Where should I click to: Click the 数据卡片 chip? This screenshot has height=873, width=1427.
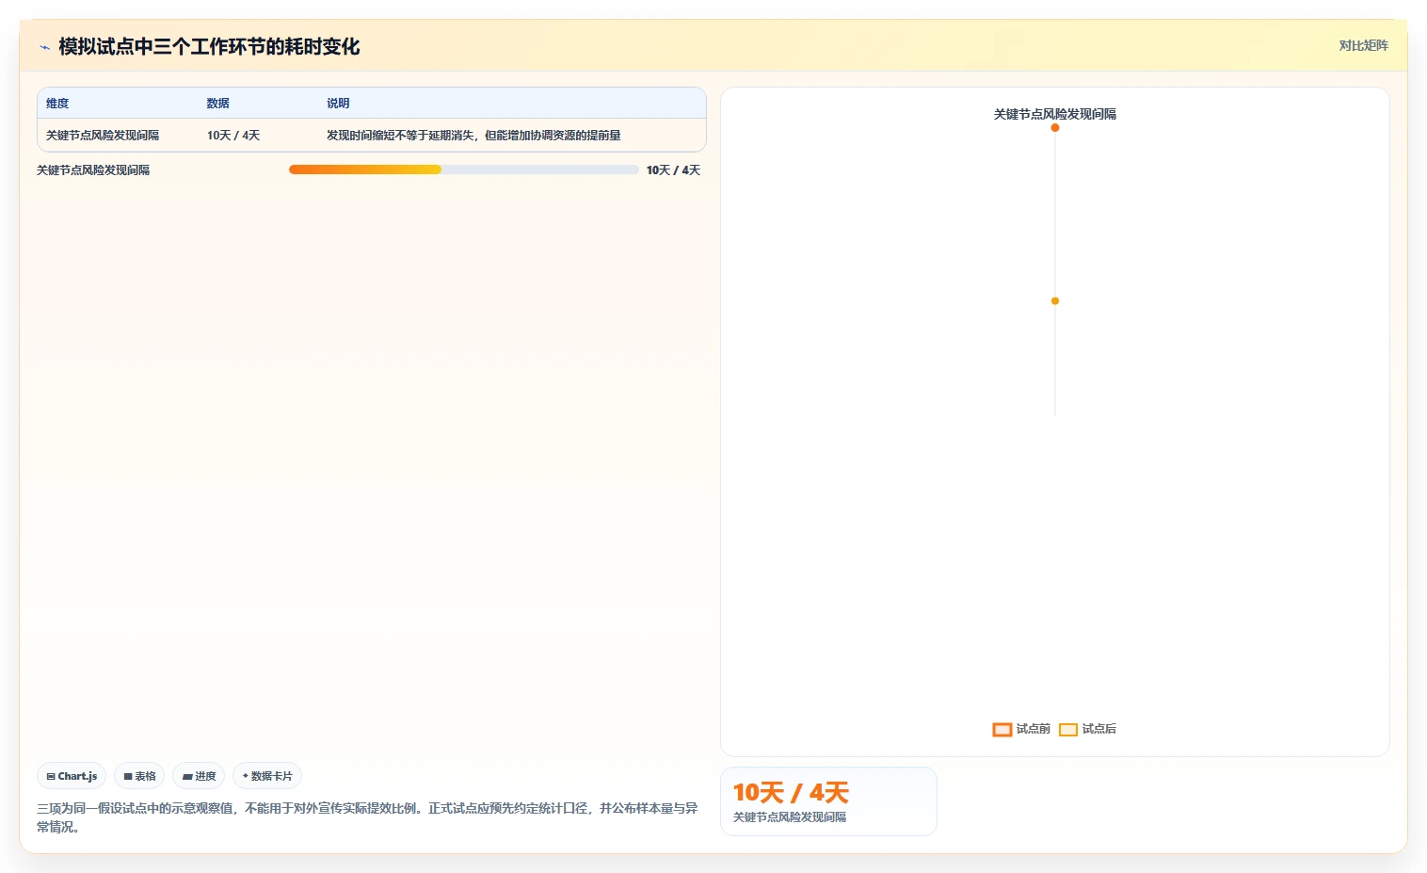tap(267, 776)
